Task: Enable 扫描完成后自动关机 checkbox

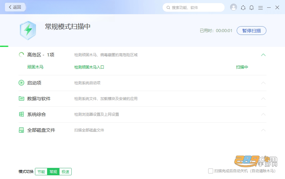Action: tap(210, 171)
